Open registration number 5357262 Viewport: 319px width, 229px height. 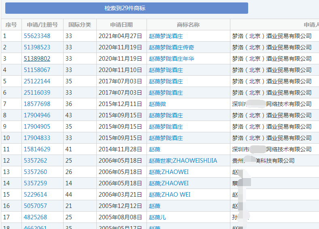pos(35,161)
